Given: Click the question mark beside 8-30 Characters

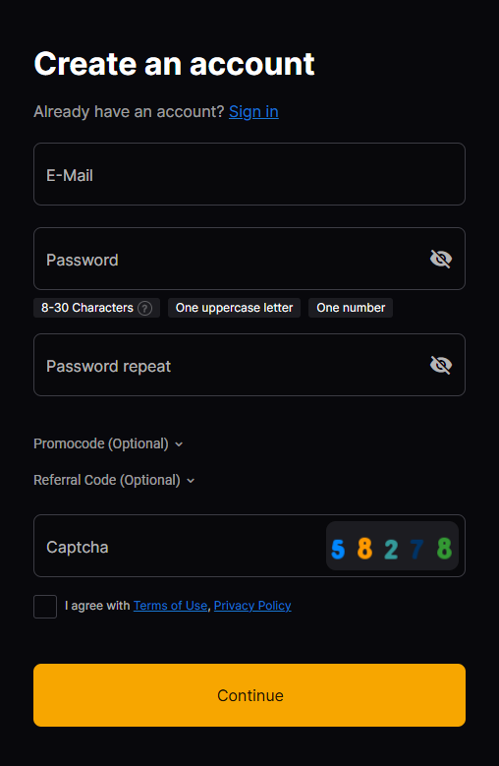Looking at the screenshot, I should click(x=144, y=308).
